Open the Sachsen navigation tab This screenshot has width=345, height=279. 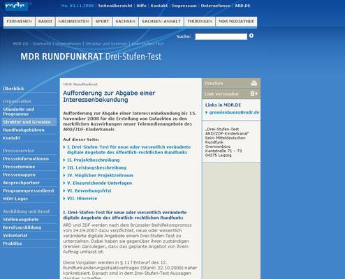(126, 22)
